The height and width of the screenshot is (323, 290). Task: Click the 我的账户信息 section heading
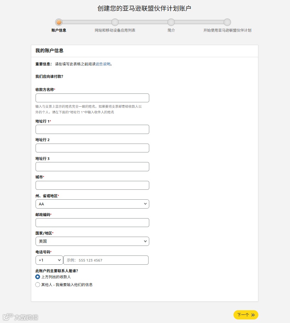click(x=49, y=50)
